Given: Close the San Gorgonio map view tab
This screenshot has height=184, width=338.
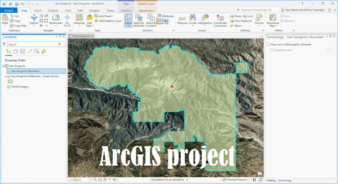Looking at the screenshot, I should (x=92, y=36).
